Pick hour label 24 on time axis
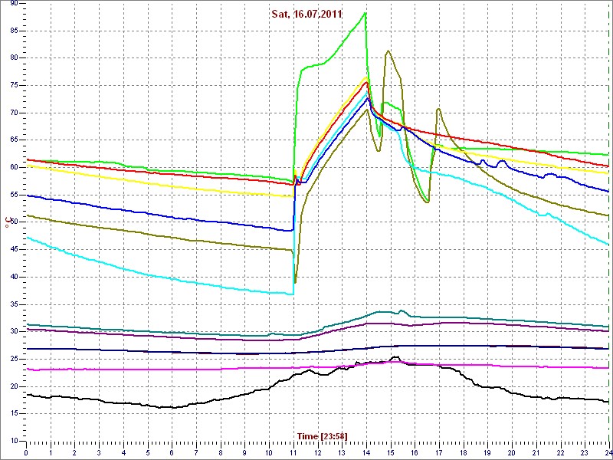The width and height of the screenshot is (613, 460). click(608, 452)
